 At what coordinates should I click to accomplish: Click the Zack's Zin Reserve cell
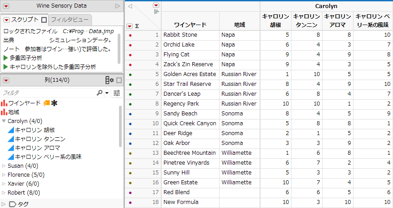[190, 64]
